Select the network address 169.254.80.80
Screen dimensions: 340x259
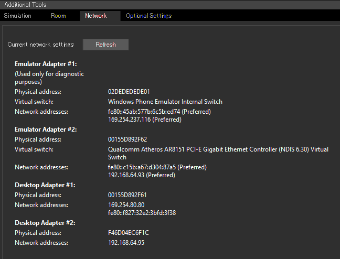[126, 205]
